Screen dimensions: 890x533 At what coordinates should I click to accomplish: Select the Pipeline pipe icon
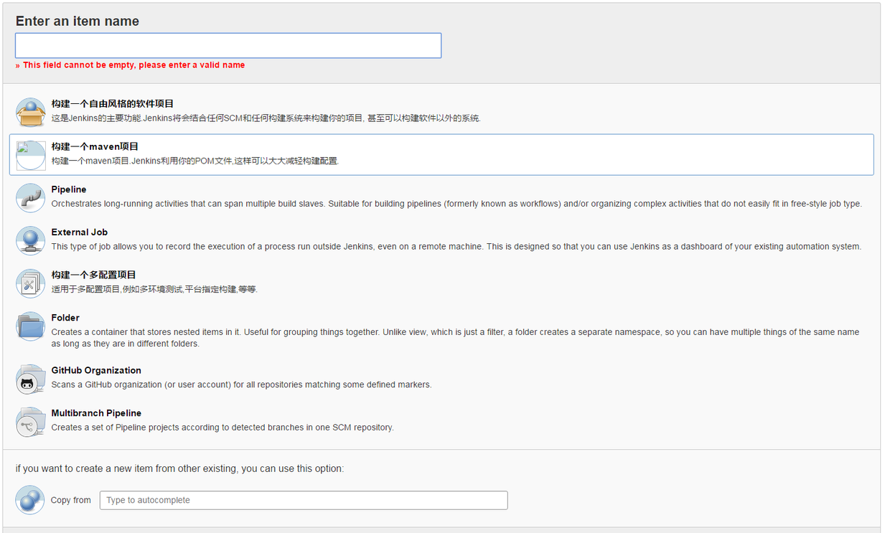30,198
